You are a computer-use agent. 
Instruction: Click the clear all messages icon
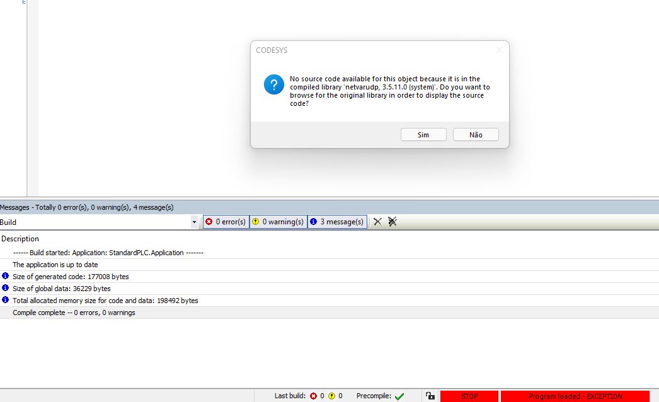coord(393,222)
